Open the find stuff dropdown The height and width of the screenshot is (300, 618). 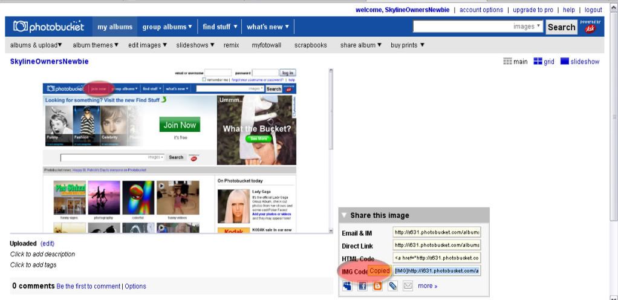220,27
